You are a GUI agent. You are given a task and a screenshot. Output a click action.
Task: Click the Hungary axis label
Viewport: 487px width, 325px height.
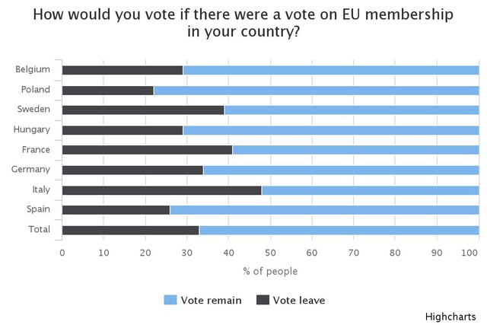click(x=32, y=129)
